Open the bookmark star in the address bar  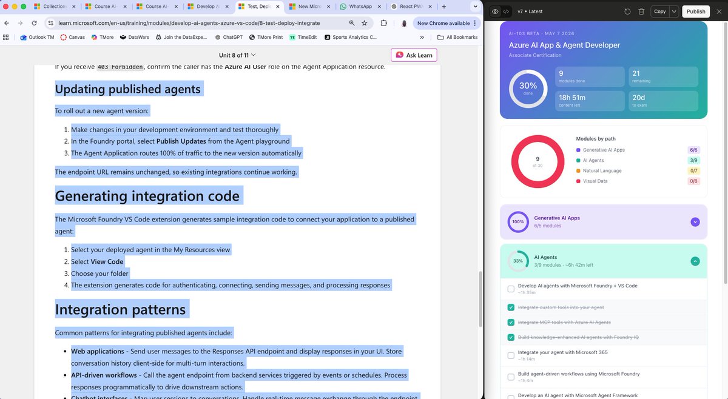[x=364, y=23]
